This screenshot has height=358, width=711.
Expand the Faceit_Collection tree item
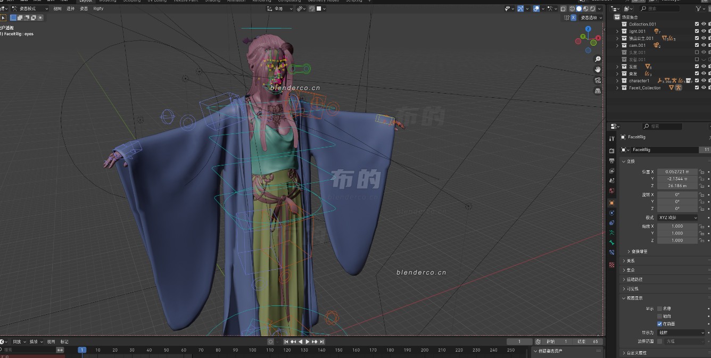(x=617, y=88)
